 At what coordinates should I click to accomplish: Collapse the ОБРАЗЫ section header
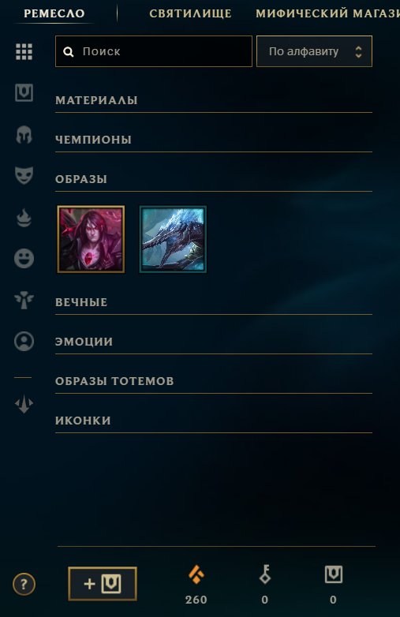[x=214, y=179]
